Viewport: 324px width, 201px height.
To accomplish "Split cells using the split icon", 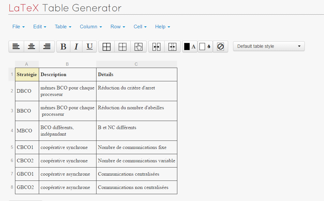I will (x=172, y=46).
